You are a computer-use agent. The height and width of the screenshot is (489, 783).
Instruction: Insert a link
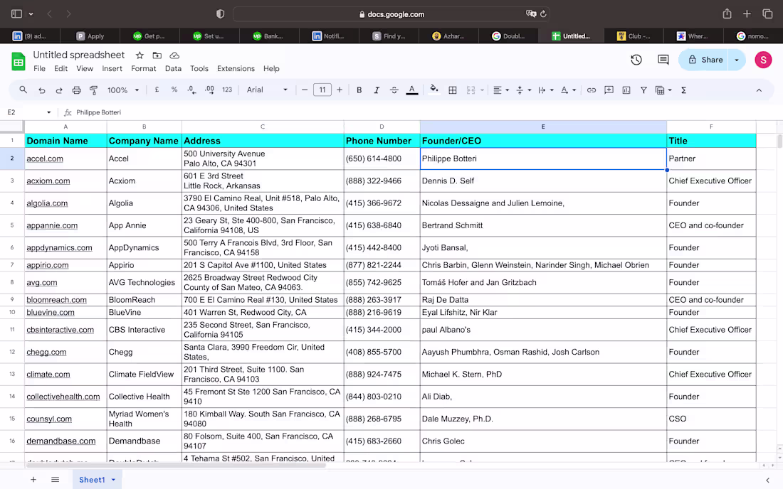pos(592,90)
